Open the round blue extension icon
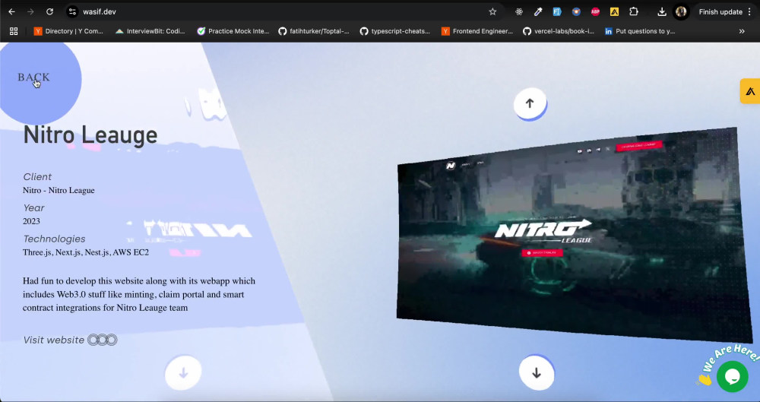 tap(576, 11)
